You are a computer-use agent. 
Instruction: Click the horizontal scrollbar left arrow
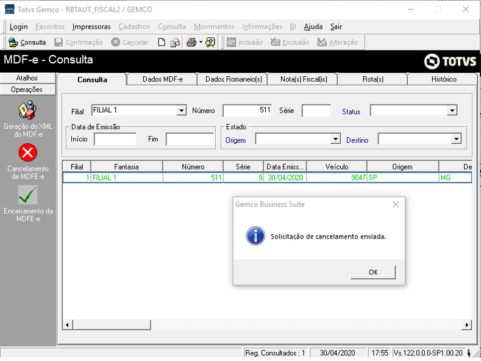68,325
